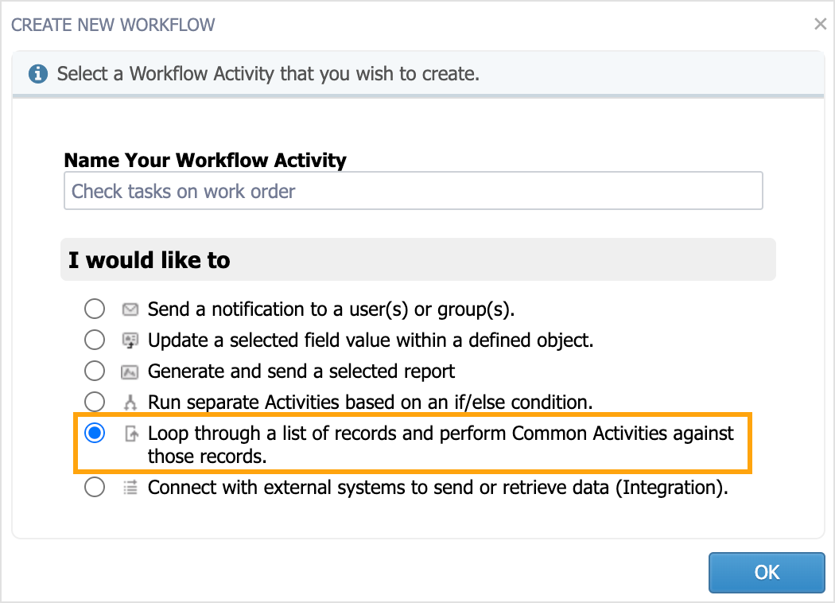The width and height of the screenshot is (835, 603).
Task: Close the Create New Workflow dialog
Action: 820,23
